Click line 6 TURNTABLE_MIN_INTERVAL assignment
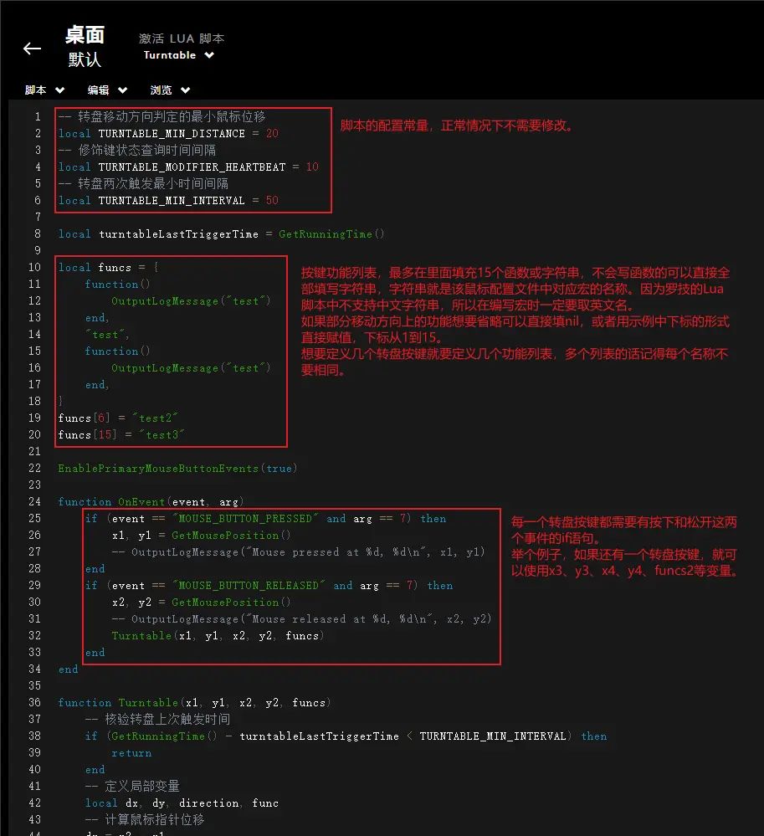 (168, 201)
